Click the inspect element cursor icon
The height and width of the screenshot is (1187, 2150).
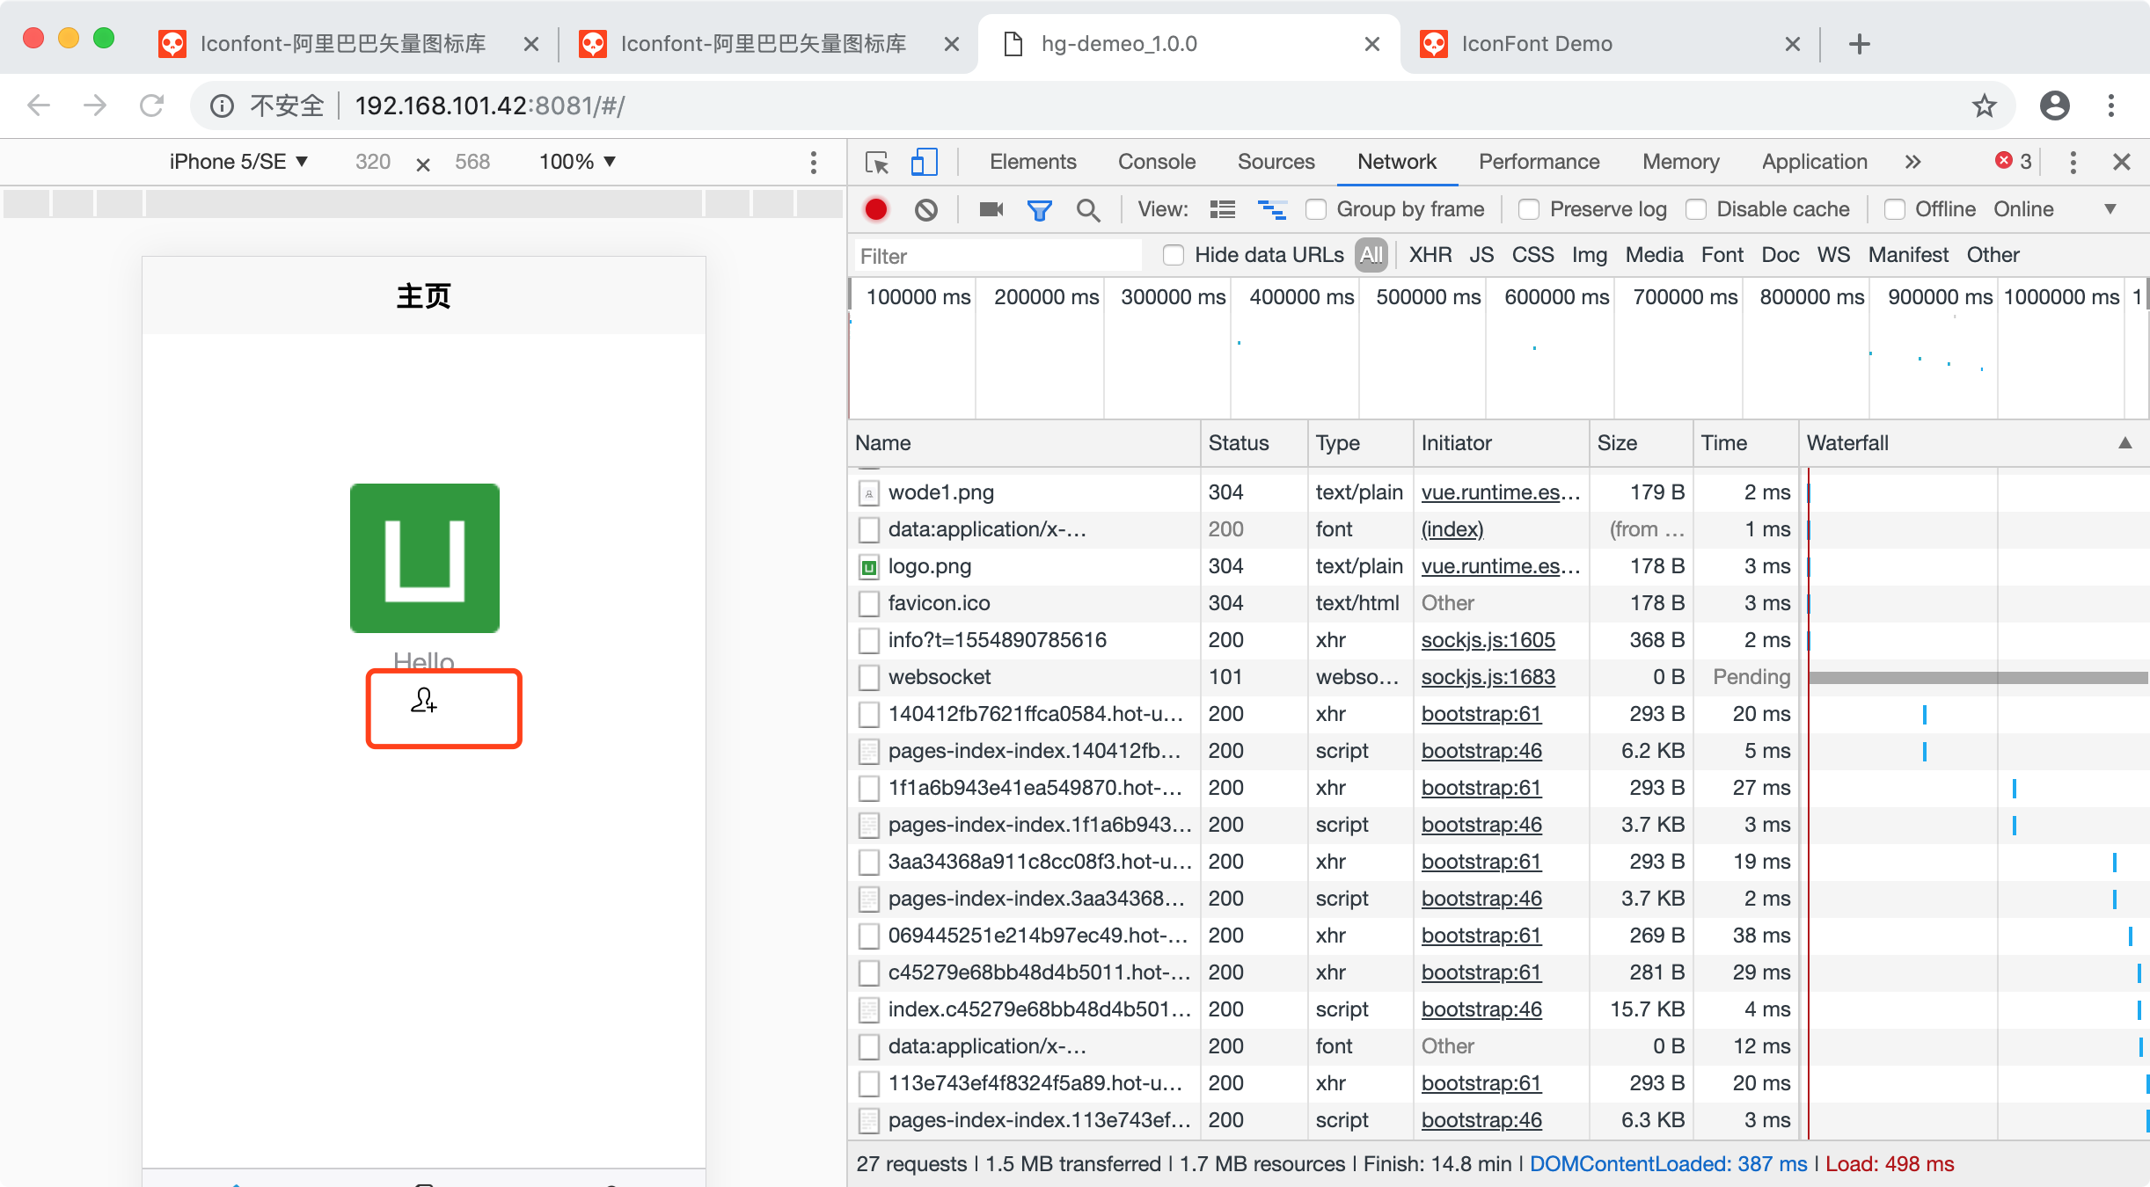tap(877, 162)
